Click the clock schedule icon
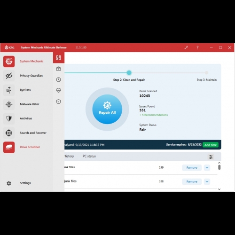Viewport: 235px width, 235px height. click(59, 79)
